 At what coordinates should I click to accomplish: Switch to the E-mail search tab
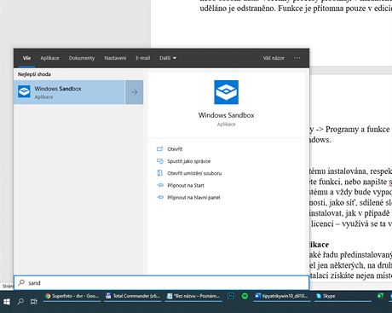pos(142,58)
